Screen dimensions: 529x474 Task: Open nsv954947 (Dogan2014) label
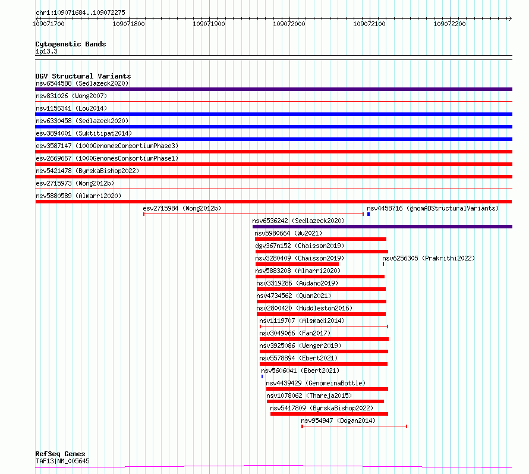tap(338, 420)
